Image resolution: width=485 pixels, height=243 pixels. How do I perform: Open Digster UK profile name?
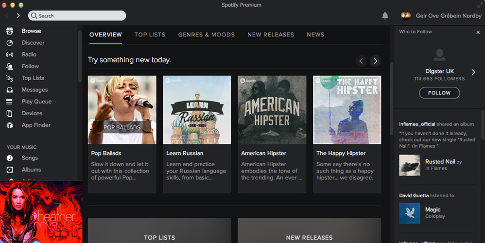click(439, 71)
